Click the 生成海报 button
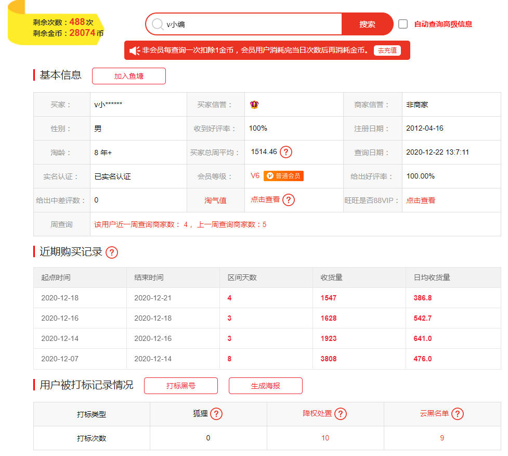The height and width of the screenshot is (456, 508). 265,386
